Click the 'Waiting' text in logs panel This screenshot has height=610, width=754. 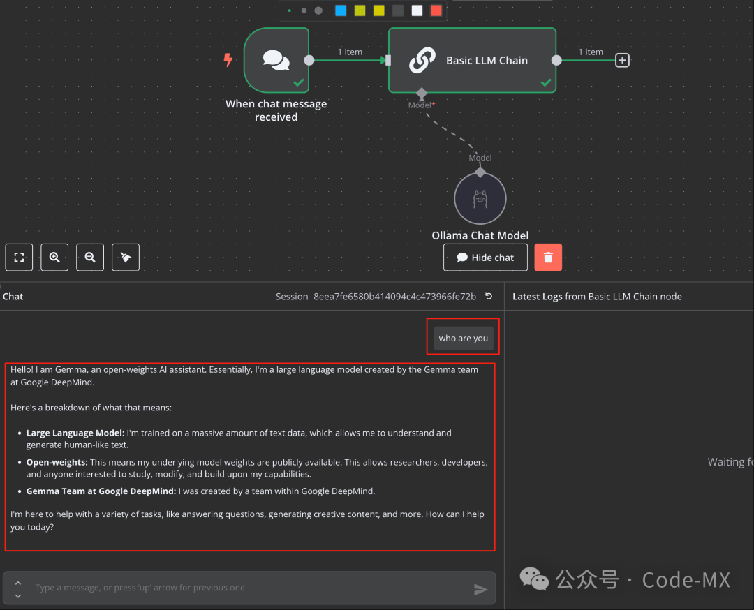click(730, 462)
